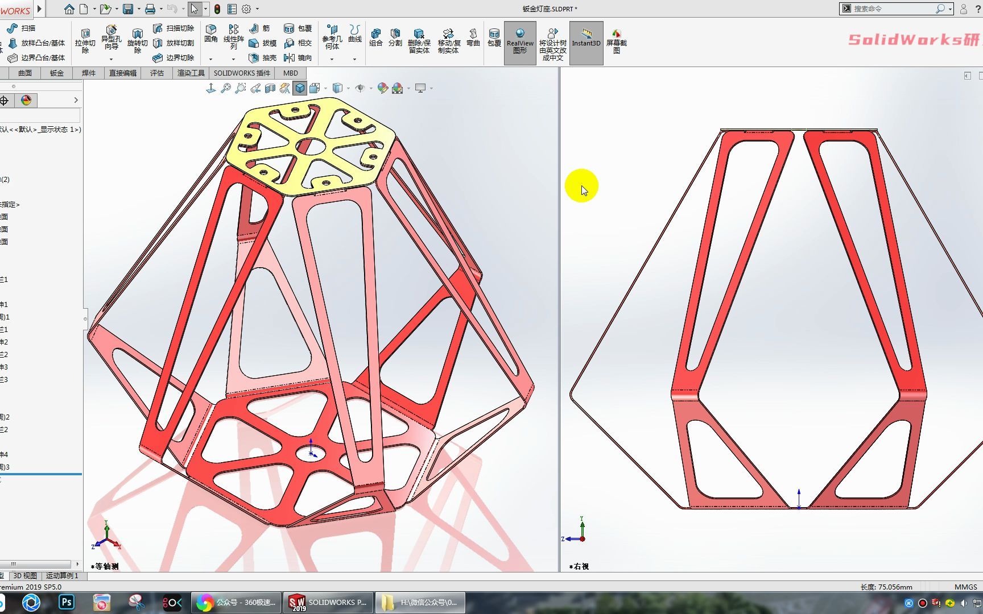This screenshot has height=614, width=983.
Task: Select 边界凸台/基体 boundary tool
Action: (x=36, y=57)
